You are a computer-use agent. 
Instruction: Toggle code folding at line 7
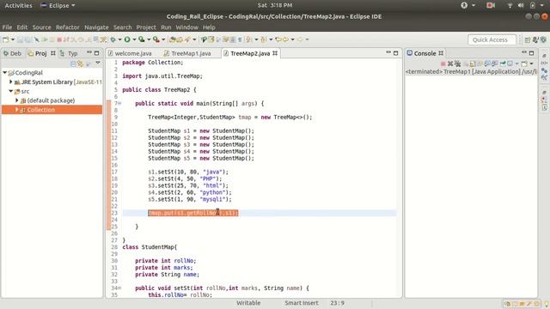tap(119, 103)
